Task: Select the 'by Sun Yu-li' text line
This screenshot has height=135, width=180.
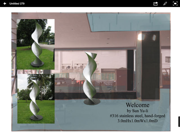Action: [x=138, y=111]
